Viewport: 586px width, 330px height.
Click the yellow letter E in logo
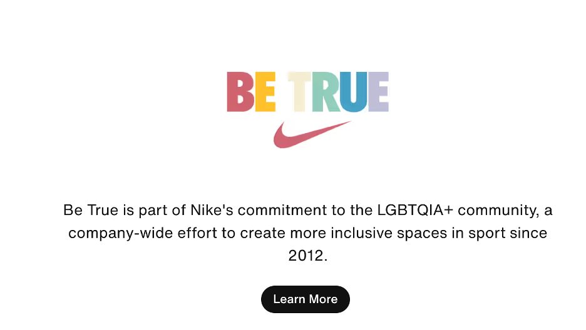265,92
